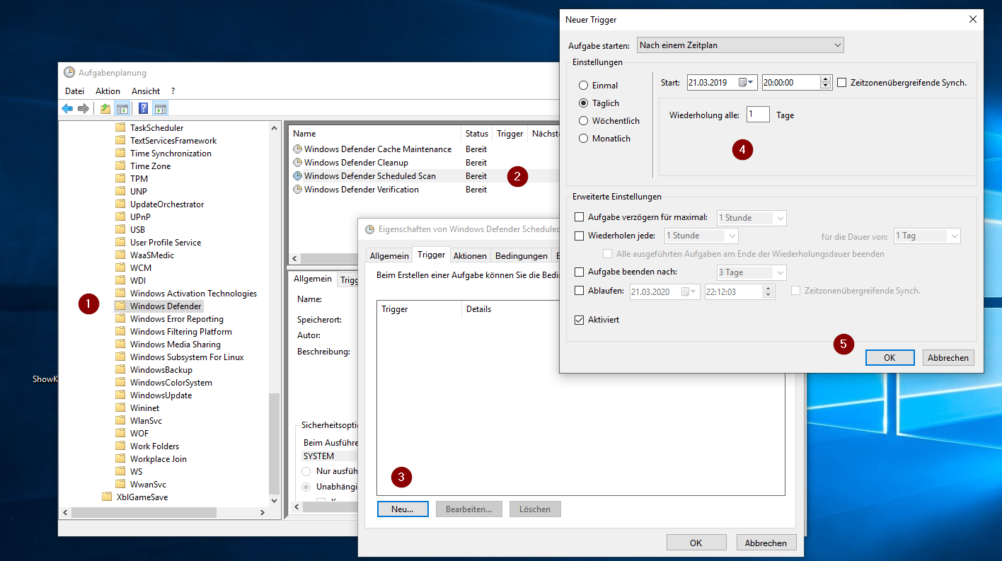Image resolution: width=1002 pixels, height=561 pixels.
Task: Open the für die Dauer von dropdown
Action: click(x=927, y=236)
